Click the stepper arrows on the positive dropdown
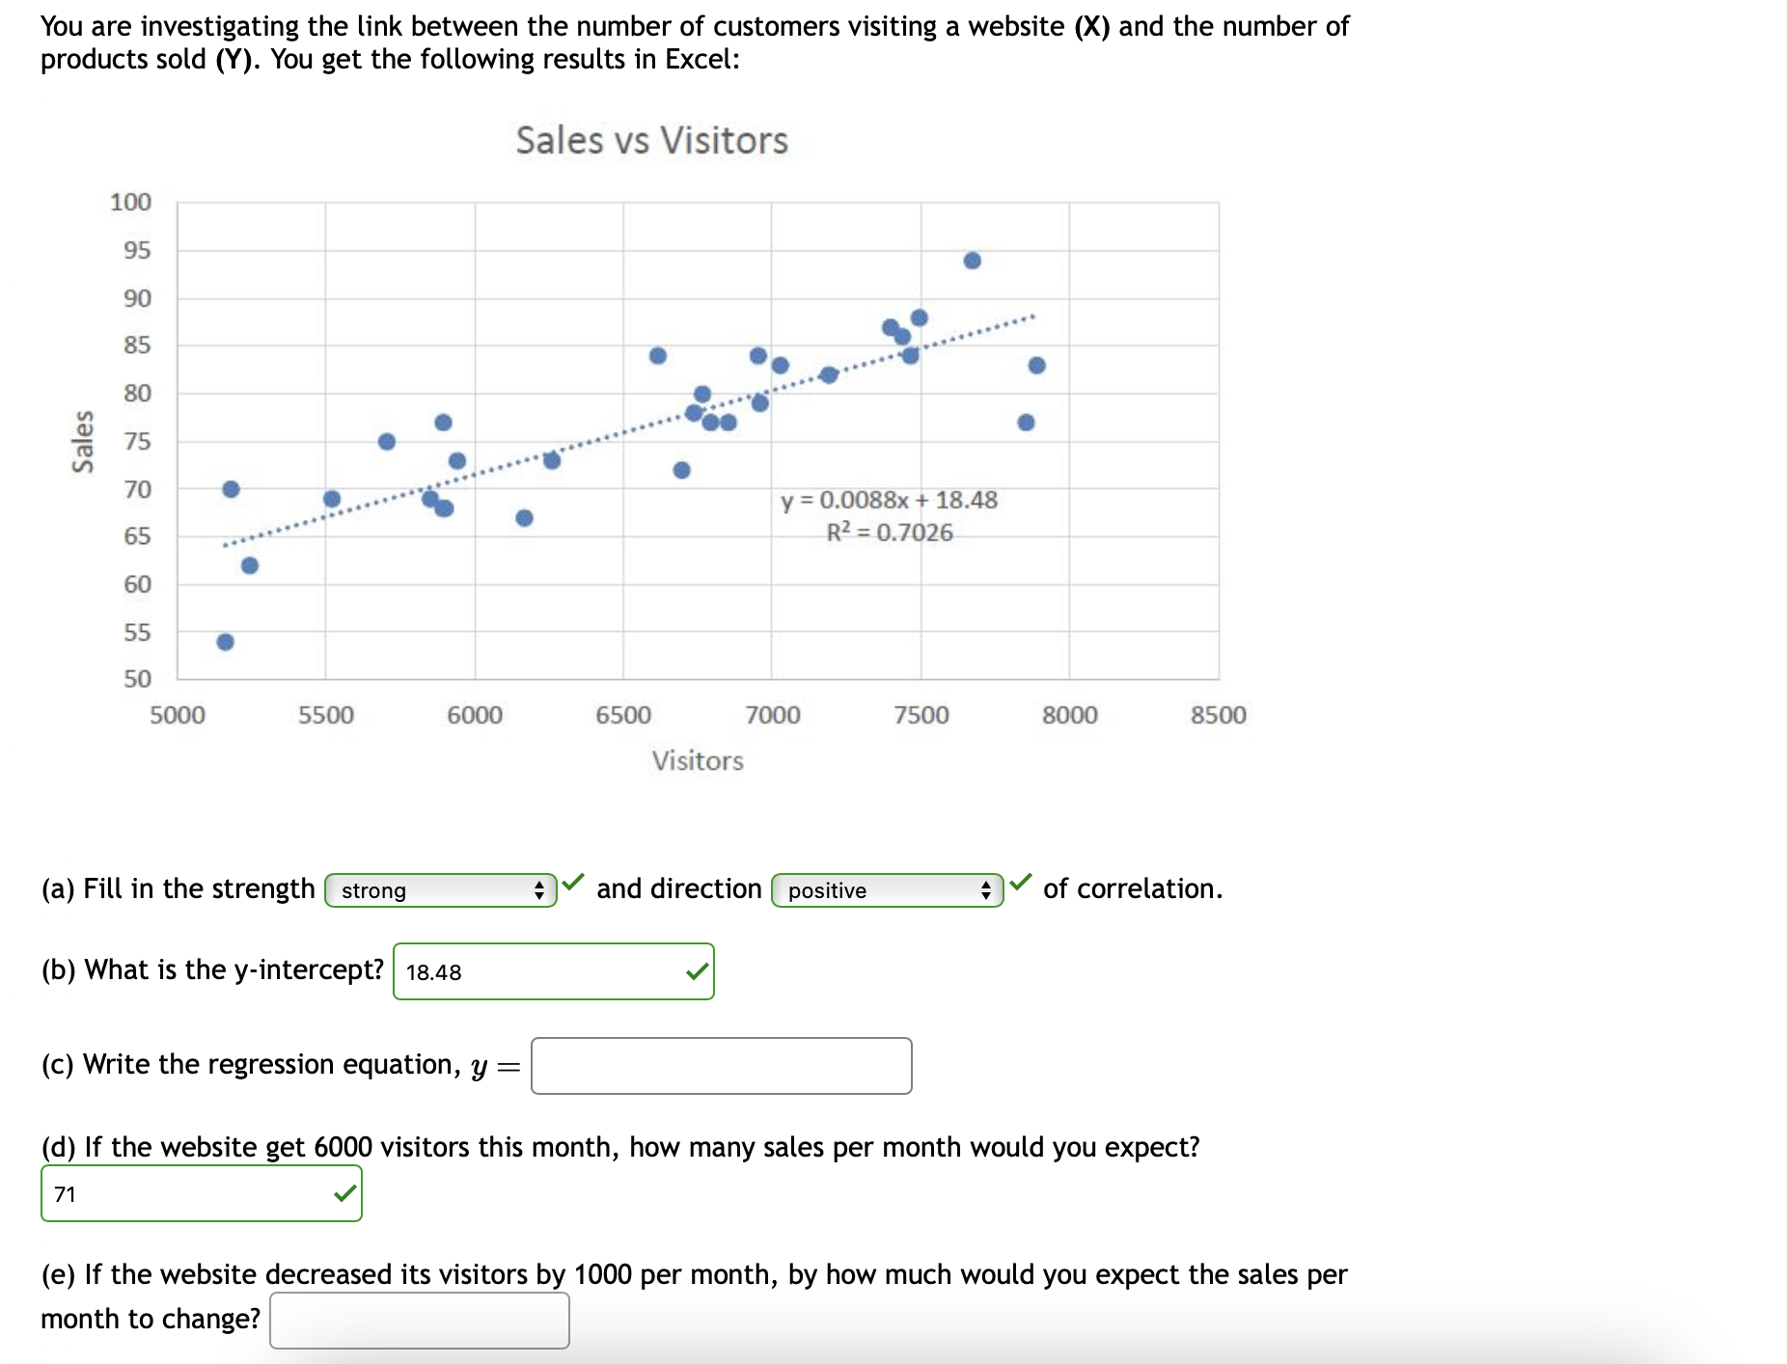 tap(985, 889)
